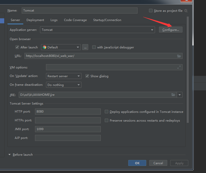The image size is (206, 173).
Task: Click the HTTP port field showing 8080
Action: [x=68, y=112]
